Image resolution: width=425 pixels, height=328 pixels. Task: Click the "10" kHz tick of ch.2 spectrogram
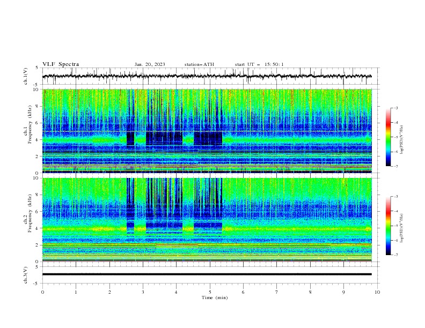tap(36, 178)
